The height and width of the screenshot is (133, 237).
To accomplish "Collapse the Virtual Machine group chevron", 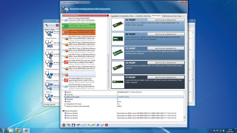I will pyautogui.click(x=190, y=38).
